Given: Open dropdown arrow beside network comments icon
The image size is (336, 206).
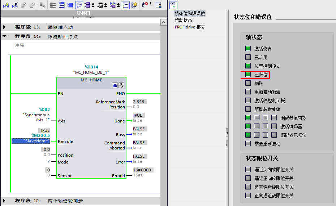Looking at the screenshot, I should point(105,5).
